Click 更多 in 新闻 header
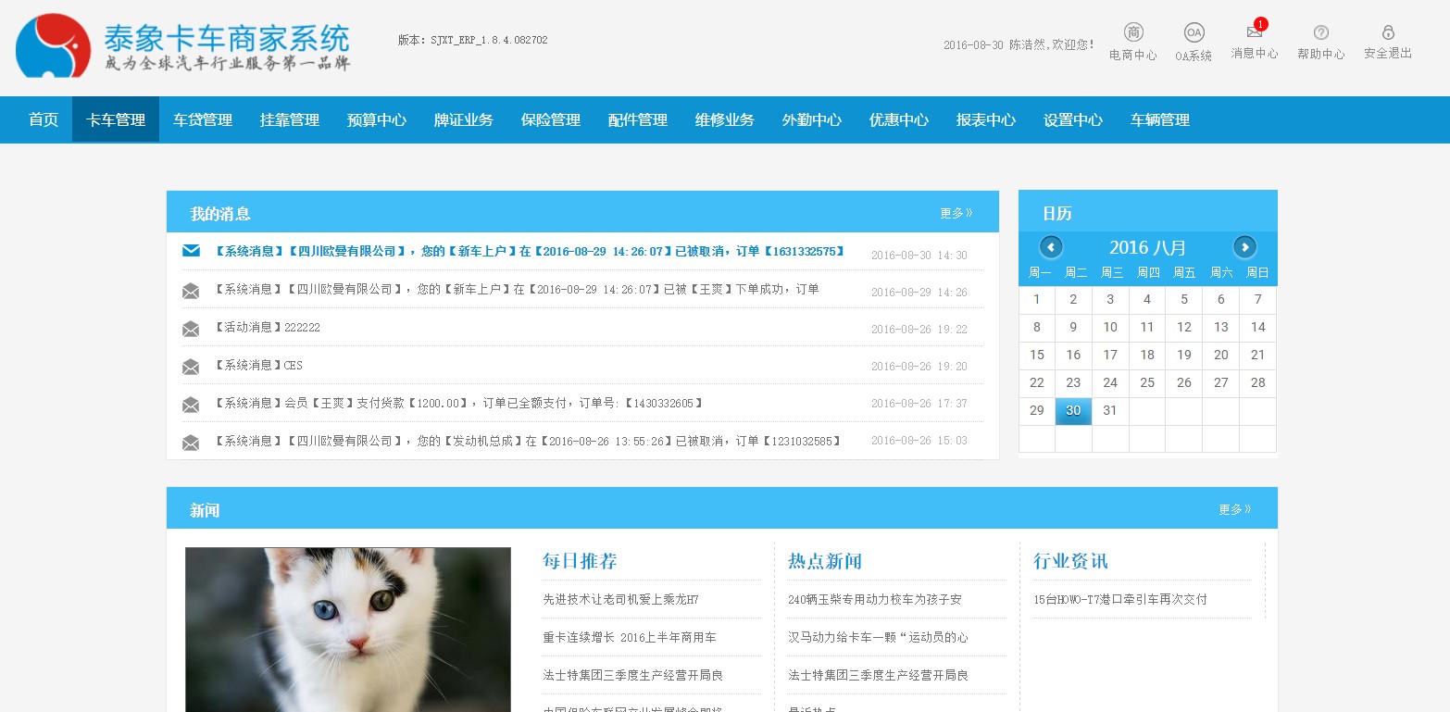 tap(1235, 509)
